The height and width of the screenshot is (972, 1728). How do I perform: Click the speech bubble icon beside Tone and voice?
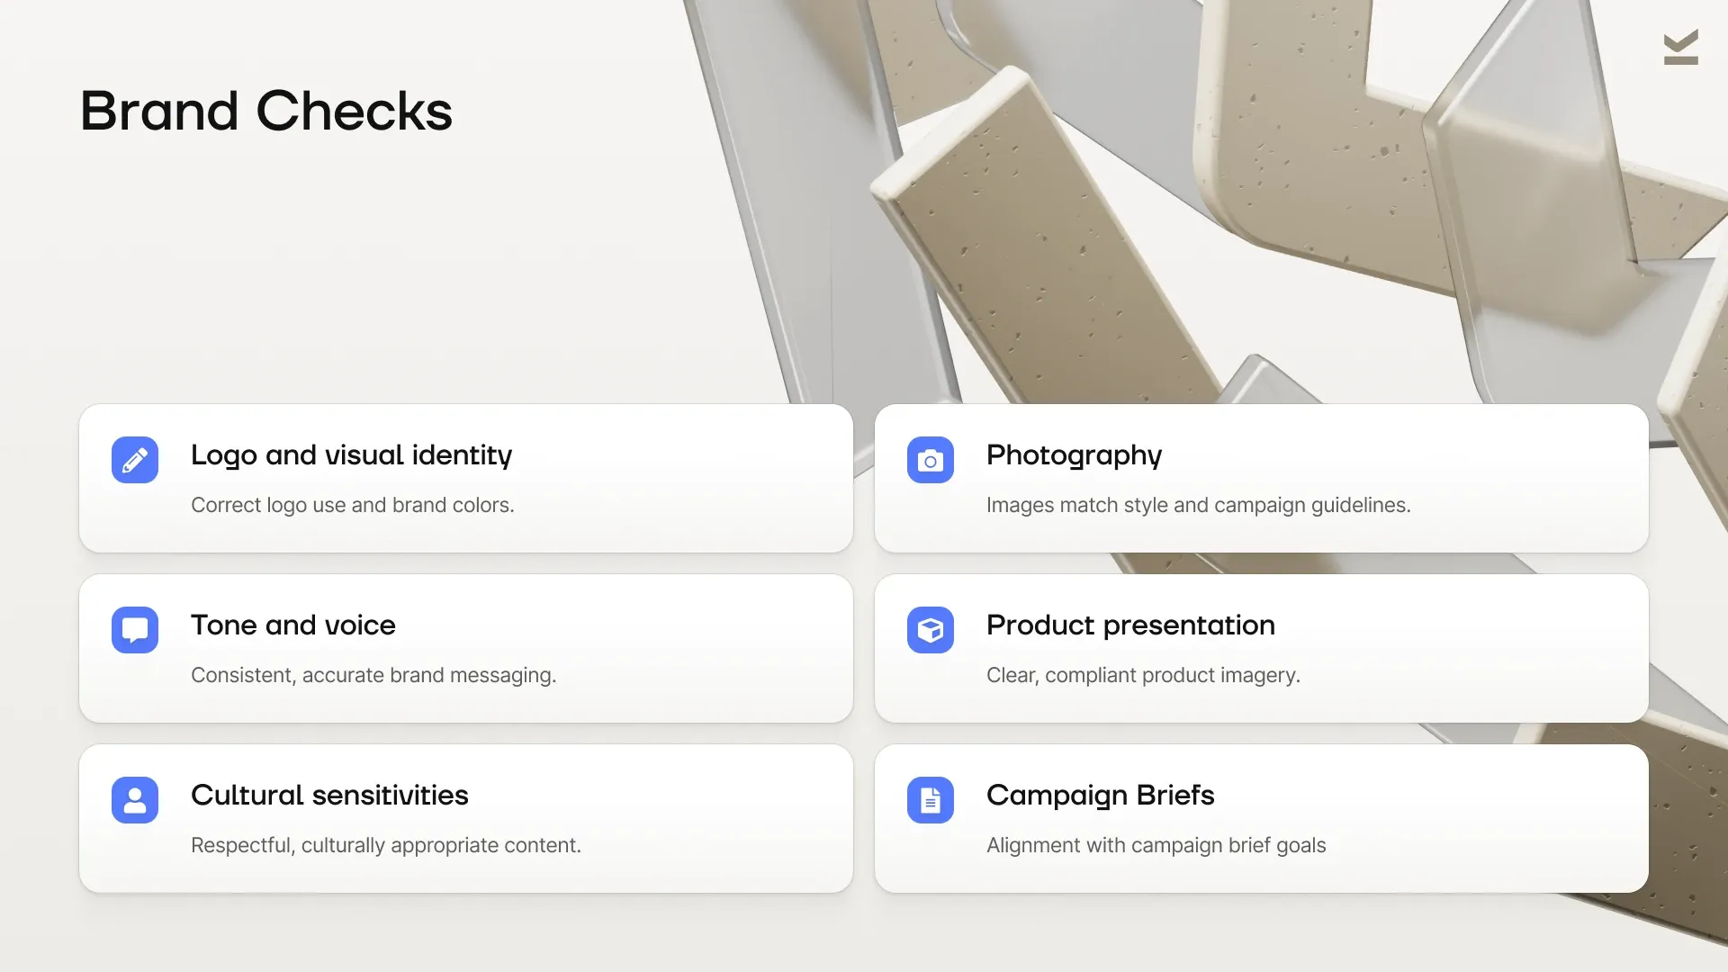point(135,630)
